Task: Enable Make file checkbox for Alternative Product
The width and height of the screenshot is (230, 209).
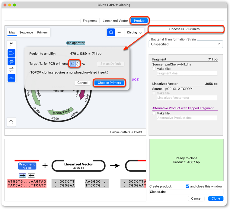Action: [x=154, y=113]
